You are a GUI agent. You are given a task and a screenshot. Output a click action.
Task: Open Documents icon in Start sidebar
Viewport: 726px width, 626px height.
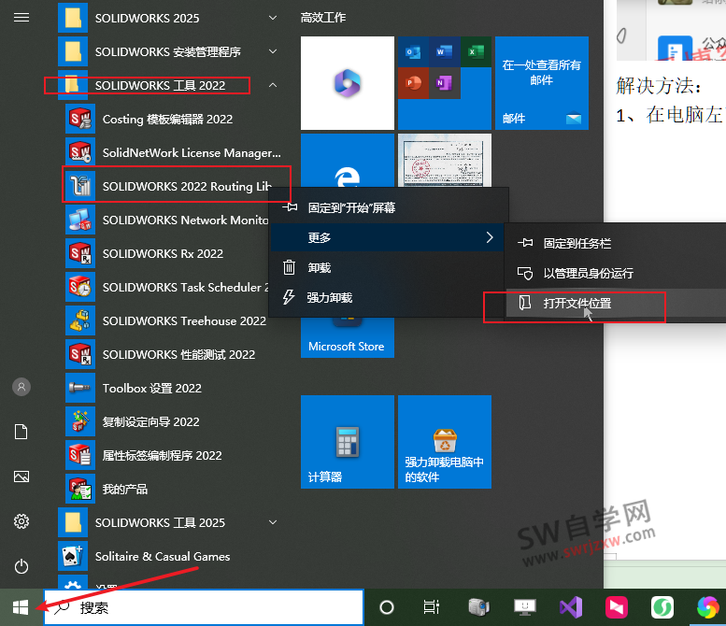(21, 432)
